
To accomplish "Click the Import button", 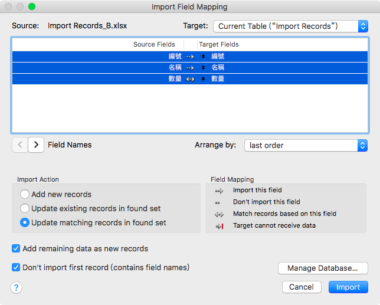I will 348,287.
